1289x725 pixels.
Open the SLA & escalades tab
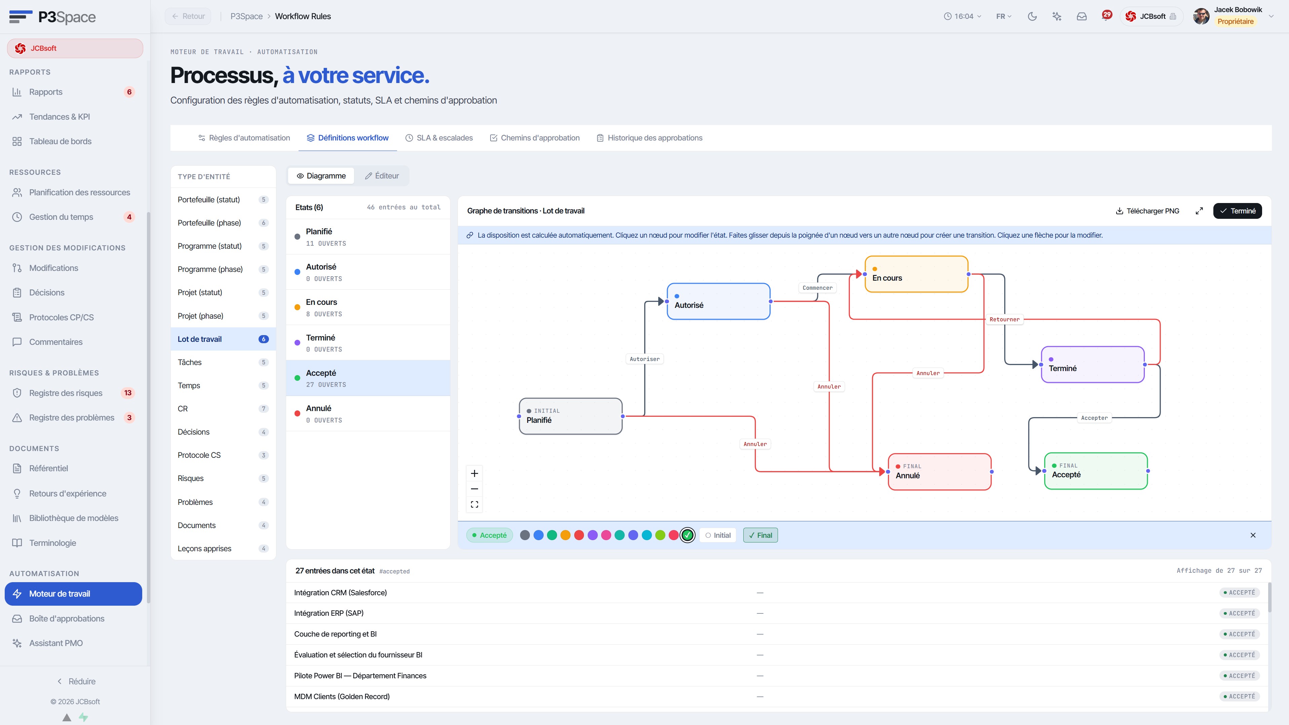tap(438, 137)
